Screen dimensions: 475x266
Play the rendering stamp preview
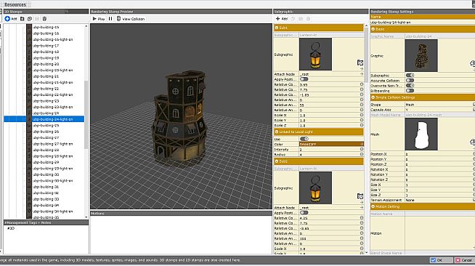click(x=99, y=19)
